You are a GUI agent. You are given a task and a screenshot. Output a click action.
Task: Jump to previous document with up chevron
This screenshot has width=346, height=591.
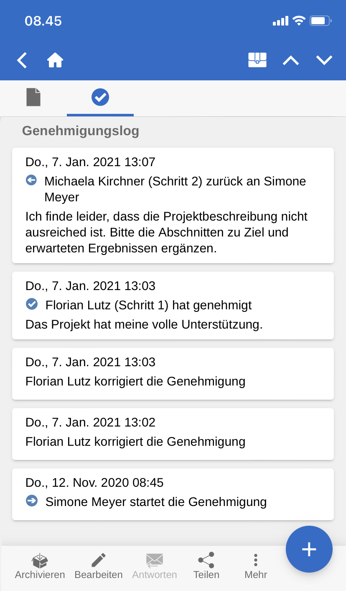[x=291, y=60]
